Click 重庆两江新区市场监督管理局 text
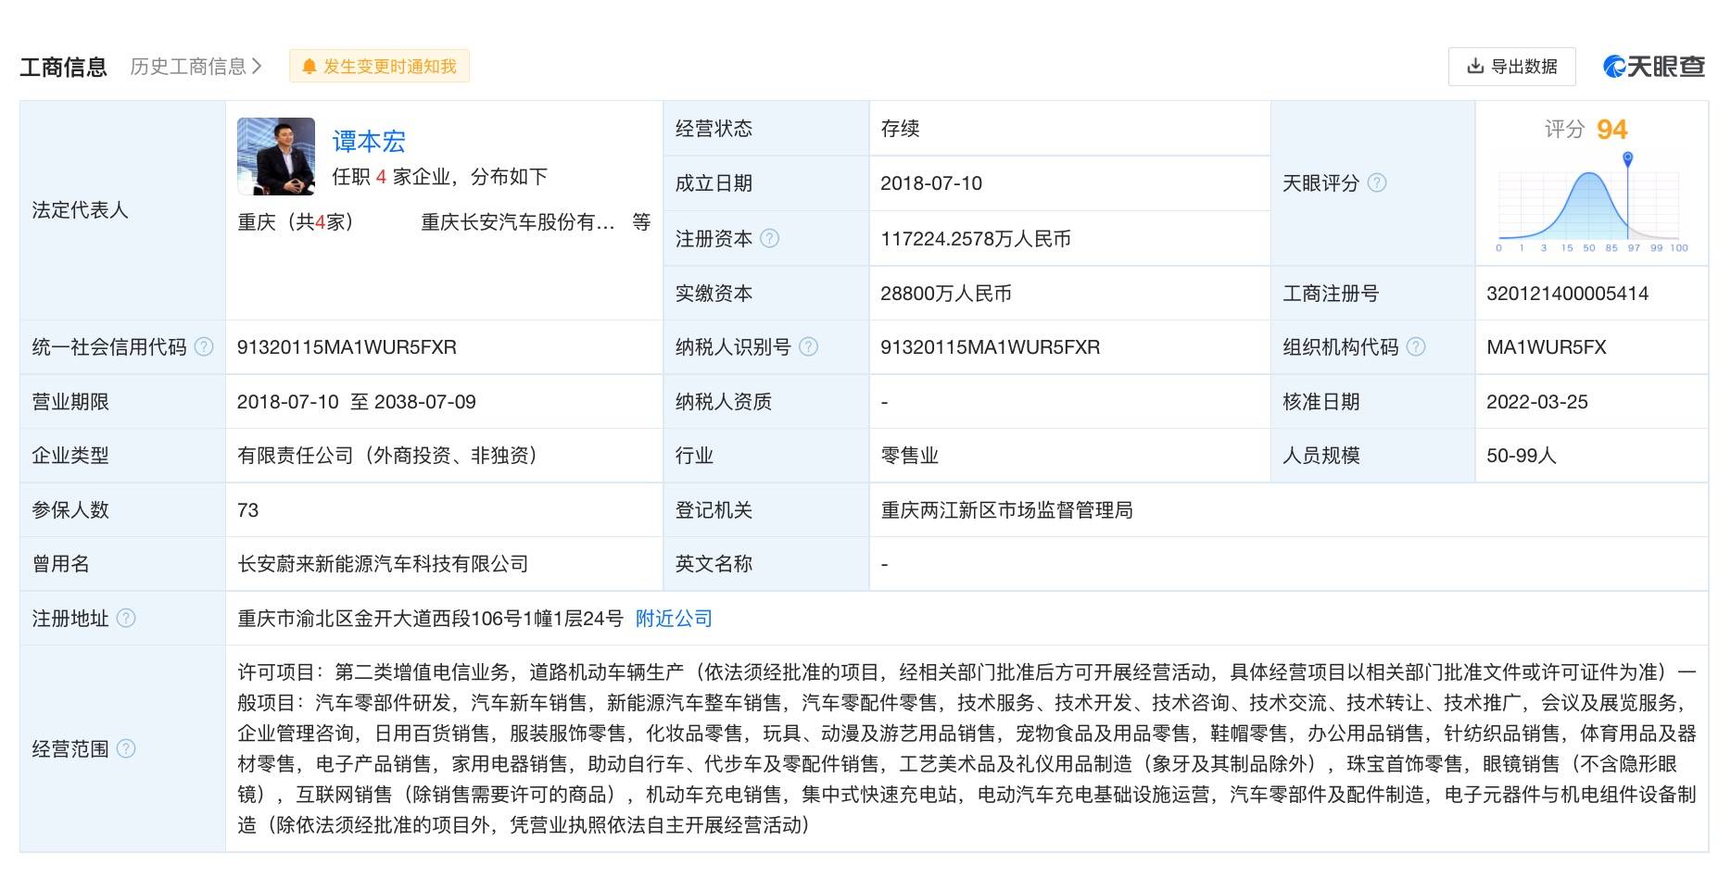 click(1006, 510)
